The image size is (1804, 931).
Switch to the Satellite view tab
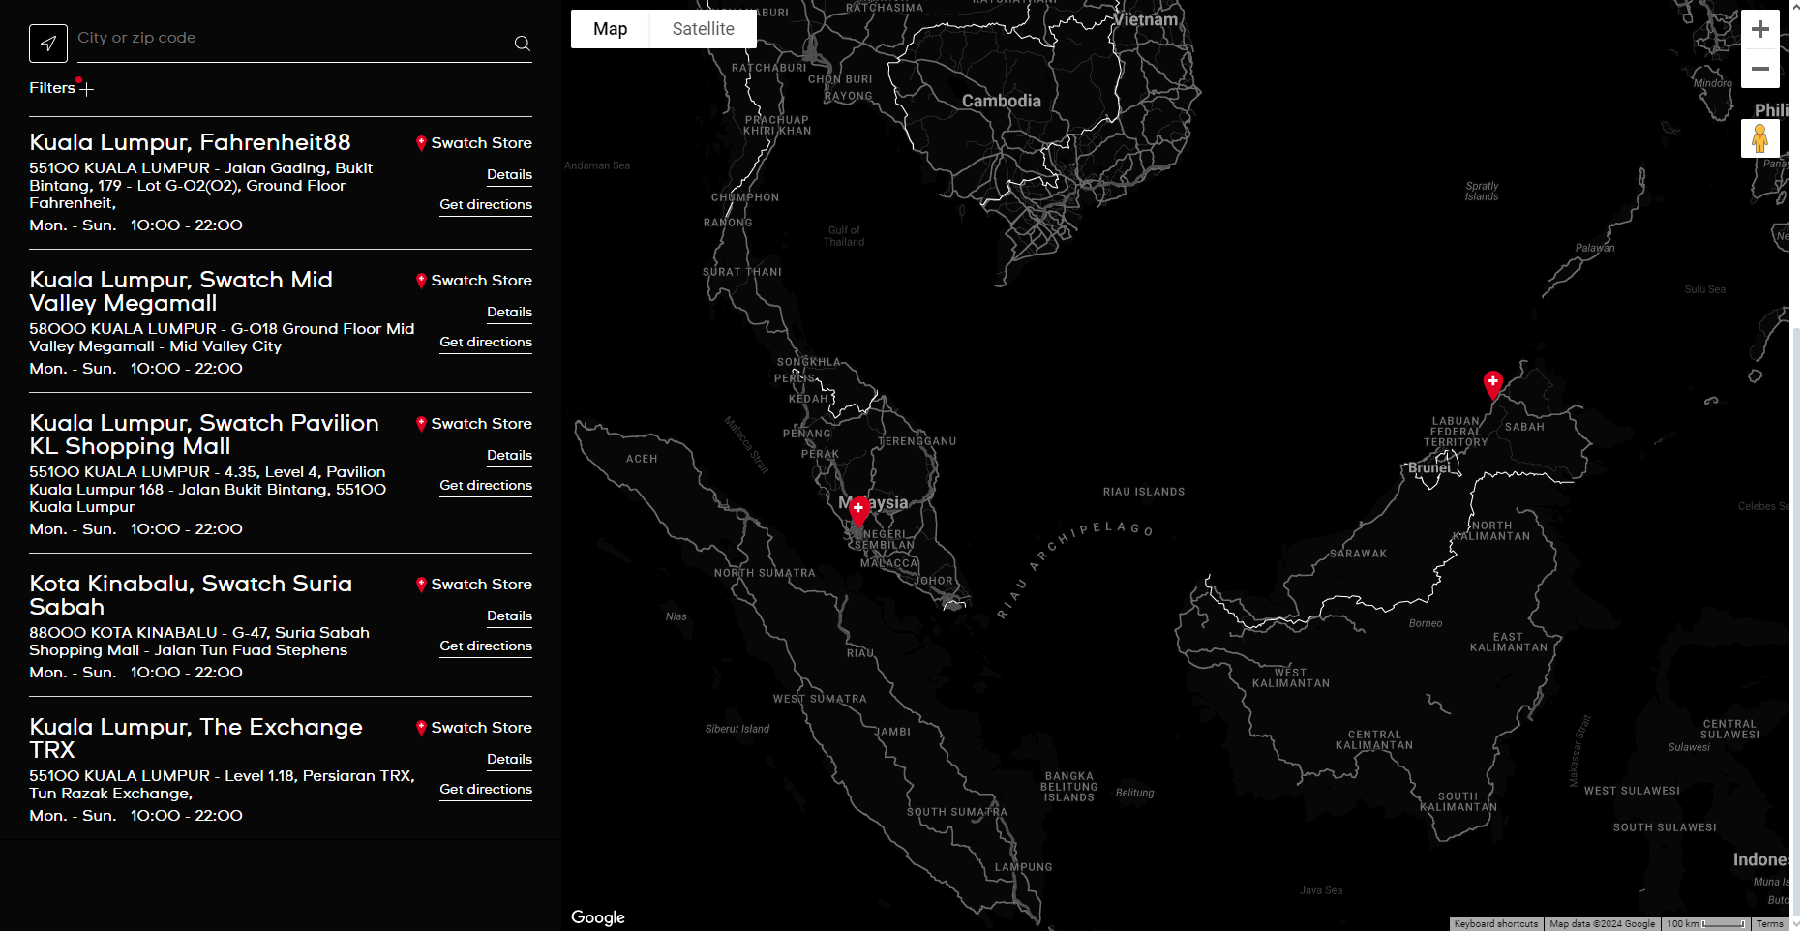pos(703,29)
